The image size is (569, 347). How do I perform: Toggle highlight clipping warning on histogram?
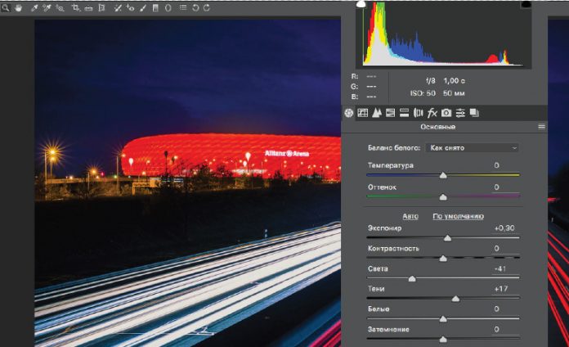(x=526, y=4)
